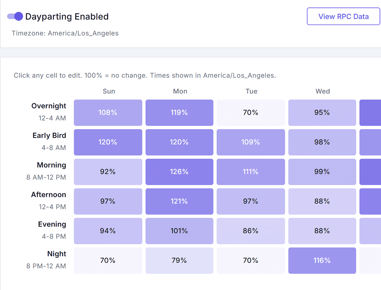Select Tuesday Overnight 70% cell
The width and height of the screenshot is (381, 290).
pos(251,113)
